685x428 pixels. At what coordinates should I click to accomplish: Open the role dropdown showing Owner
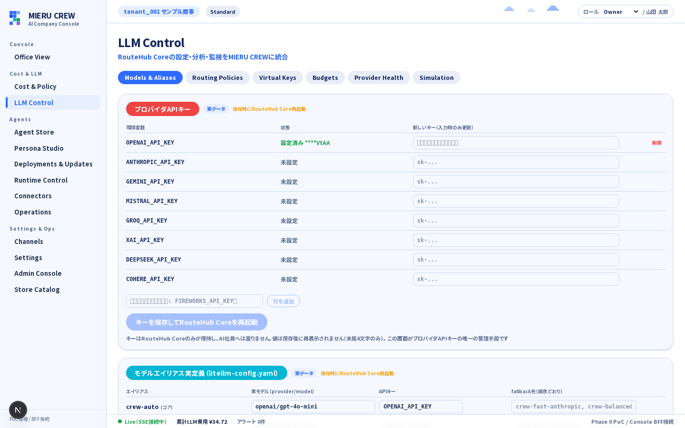[x=621, y=12]
